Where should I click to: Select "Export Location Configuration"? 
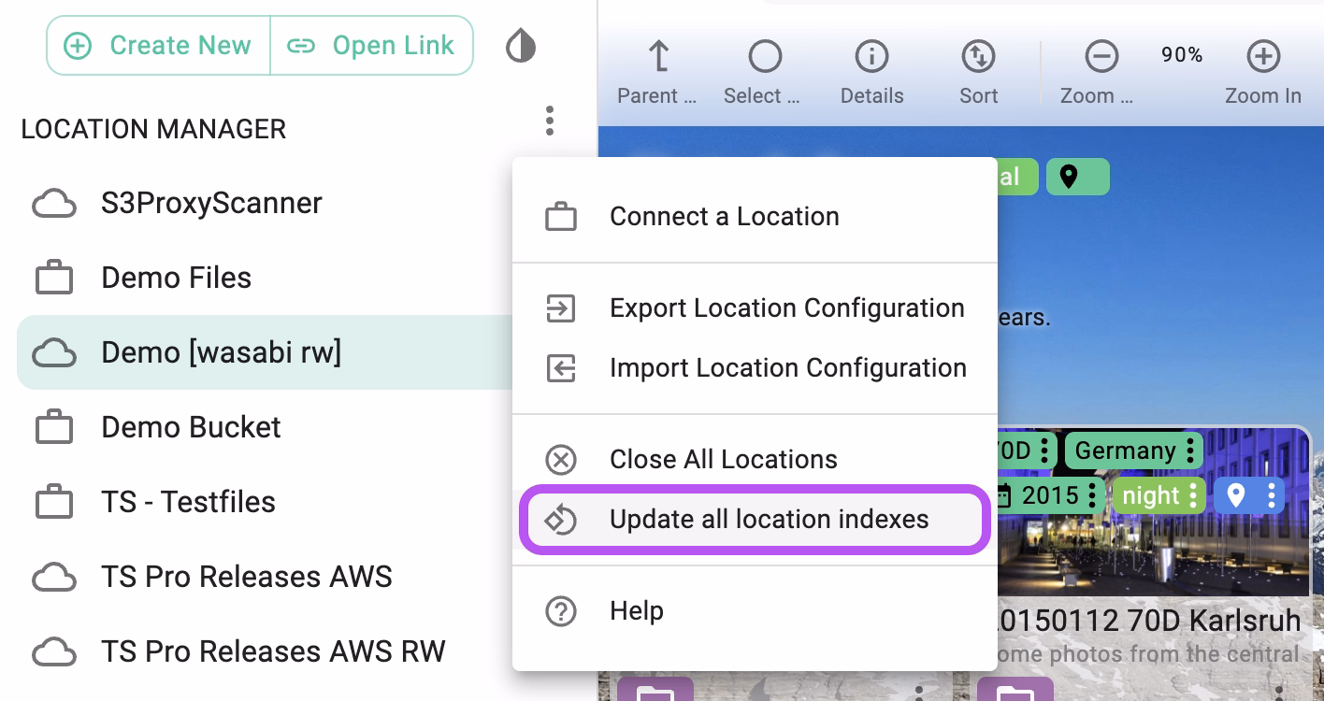[786, 308]
